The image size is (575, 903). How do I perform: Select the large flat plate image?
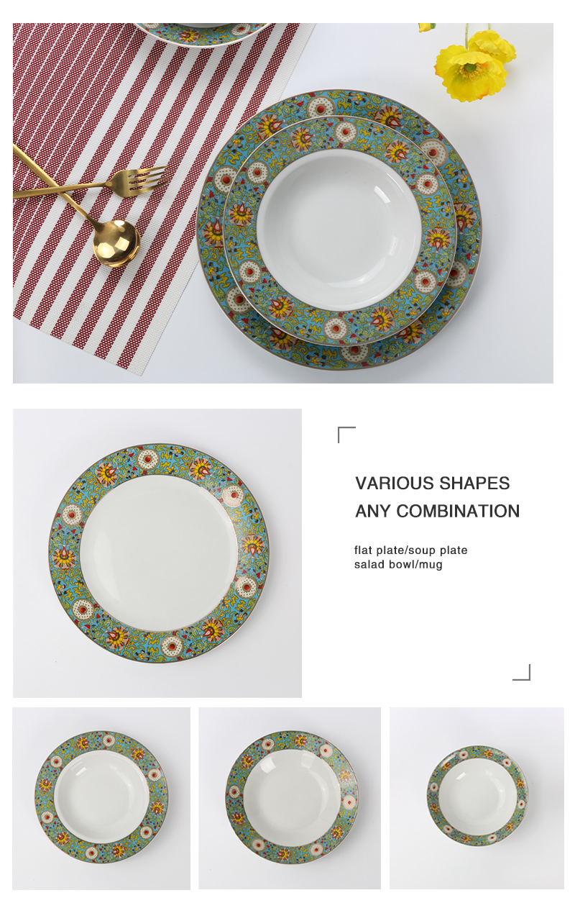[157, 553]
